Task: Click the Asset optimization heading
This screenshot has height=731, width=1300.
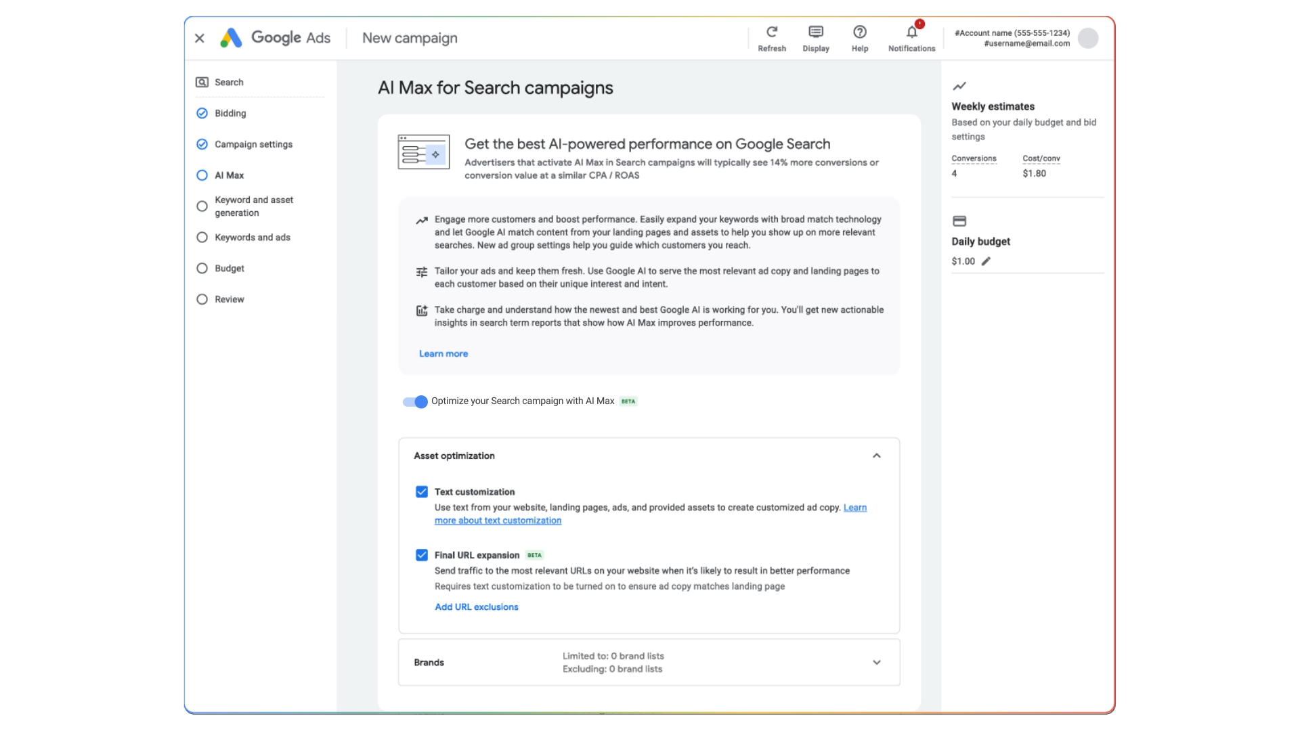Action: click(x=454, y=456)
